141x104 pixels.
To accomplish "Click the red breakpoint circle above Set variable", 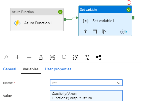I will [x=129, y=2].
